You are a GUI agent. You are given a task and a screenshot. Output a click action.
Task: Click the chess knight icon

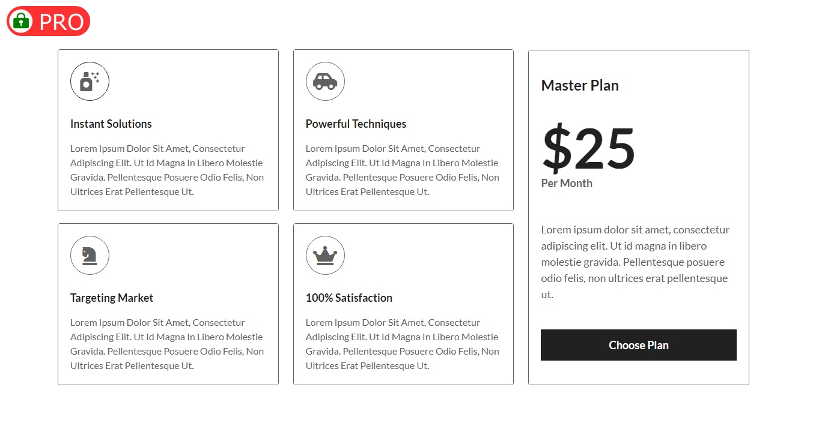pyautogui.click(x=90, y=255)
